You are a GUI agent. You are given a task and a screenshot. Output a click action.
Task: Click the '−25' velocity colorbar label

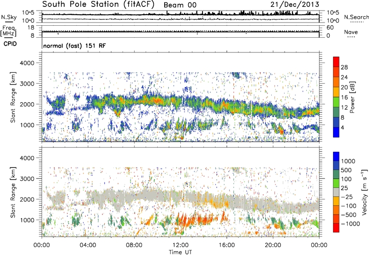pos(347,197)
